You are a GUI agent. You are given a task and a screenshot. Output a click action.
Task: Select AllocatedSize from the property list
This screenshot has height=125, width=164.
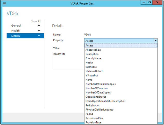pyautogui.click(x=93, y=50)
